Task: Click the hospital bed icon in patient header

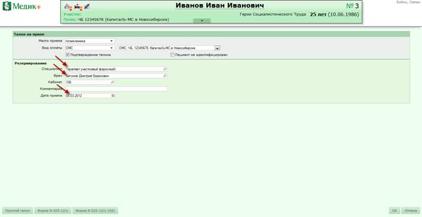Action: tap(78, 7)
